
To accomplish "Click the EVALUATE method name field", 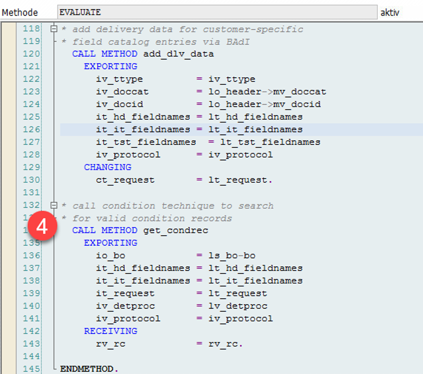I will [217, 12].
